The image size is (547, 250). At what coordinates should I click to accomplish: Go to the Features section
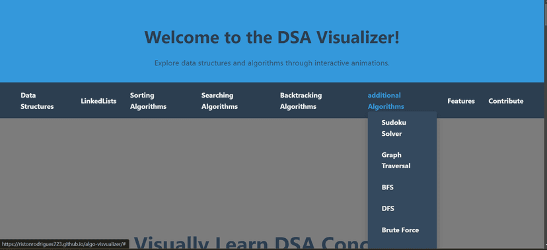point(461,101)
